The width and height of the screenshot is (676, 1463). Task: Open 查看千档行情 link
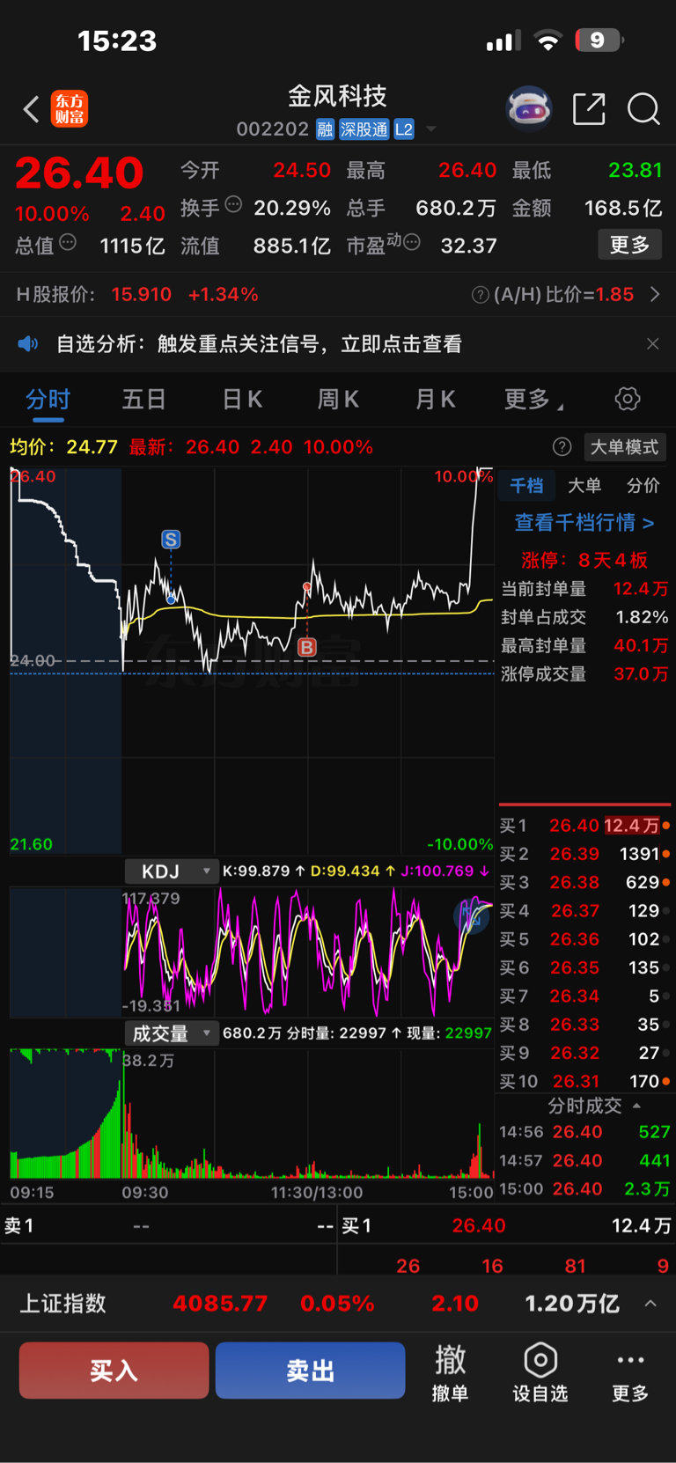click(x=584, y=523)
